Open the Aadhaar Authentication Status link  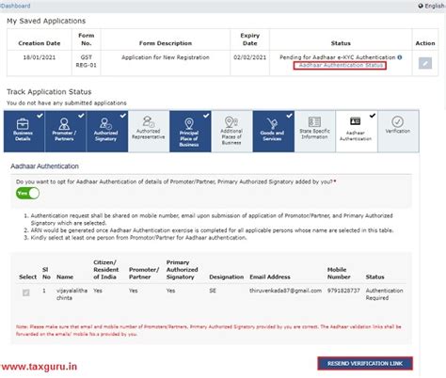coord(340,65)
